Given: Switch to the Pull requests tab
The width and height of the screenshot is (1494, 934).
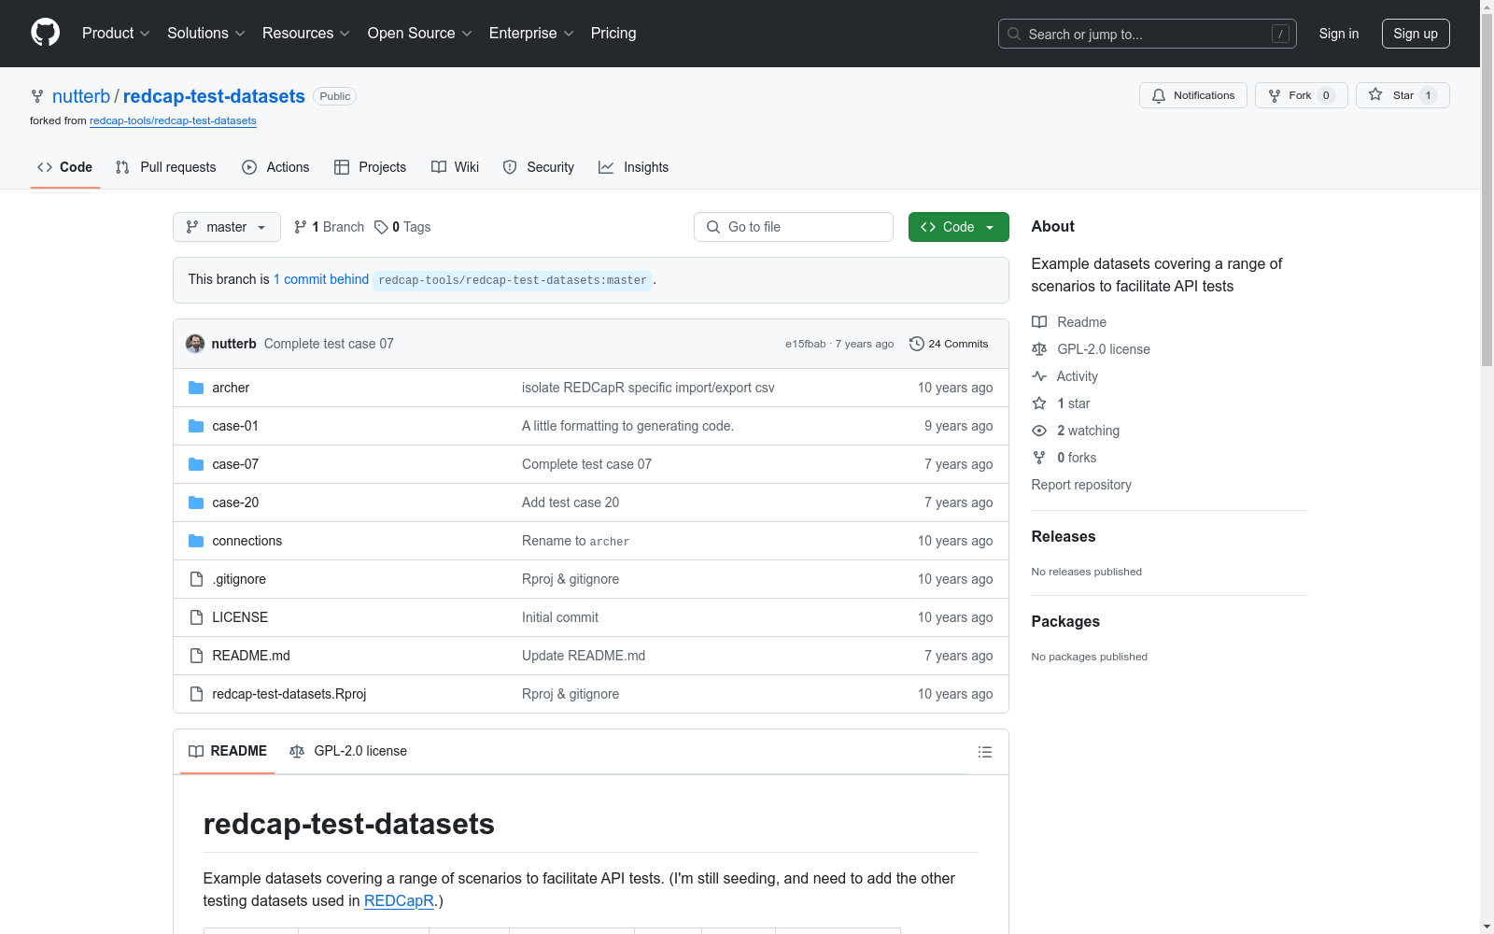Looking at the screenshot, I should tap(166, 167).
